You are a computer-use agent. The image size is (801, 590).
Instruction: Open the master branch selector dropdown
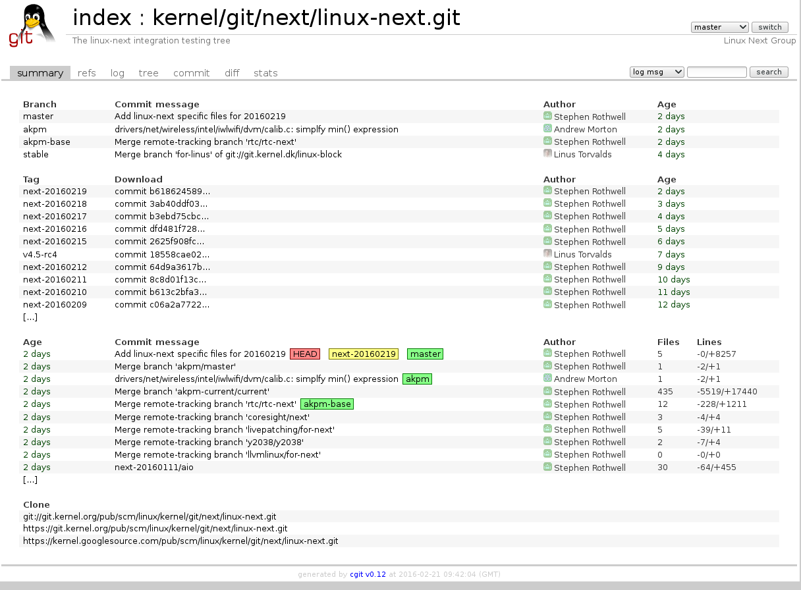pos(720,27)
